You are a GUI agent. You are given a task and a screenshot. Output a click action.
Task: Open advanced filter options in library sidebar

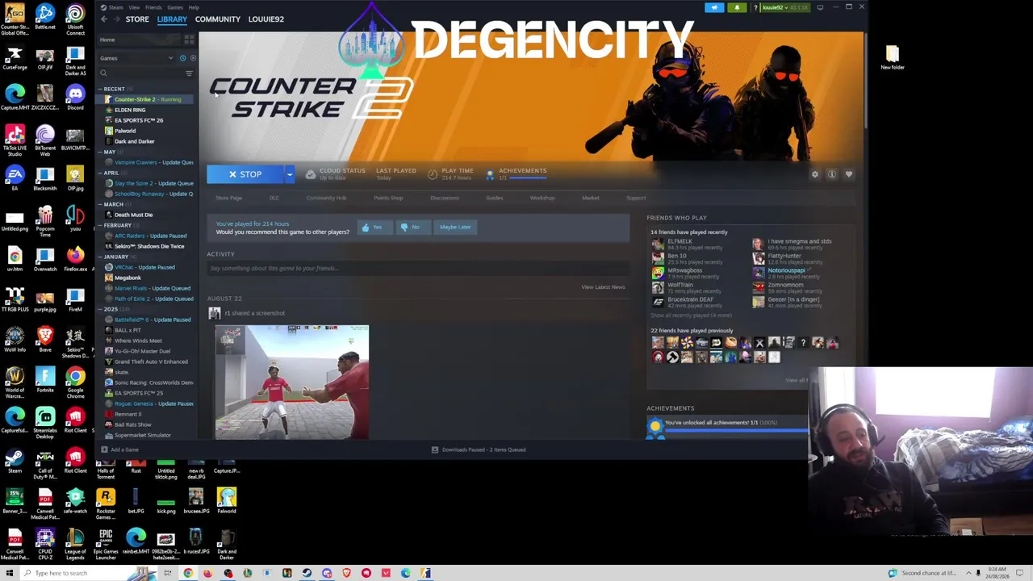tap(189, 73)
